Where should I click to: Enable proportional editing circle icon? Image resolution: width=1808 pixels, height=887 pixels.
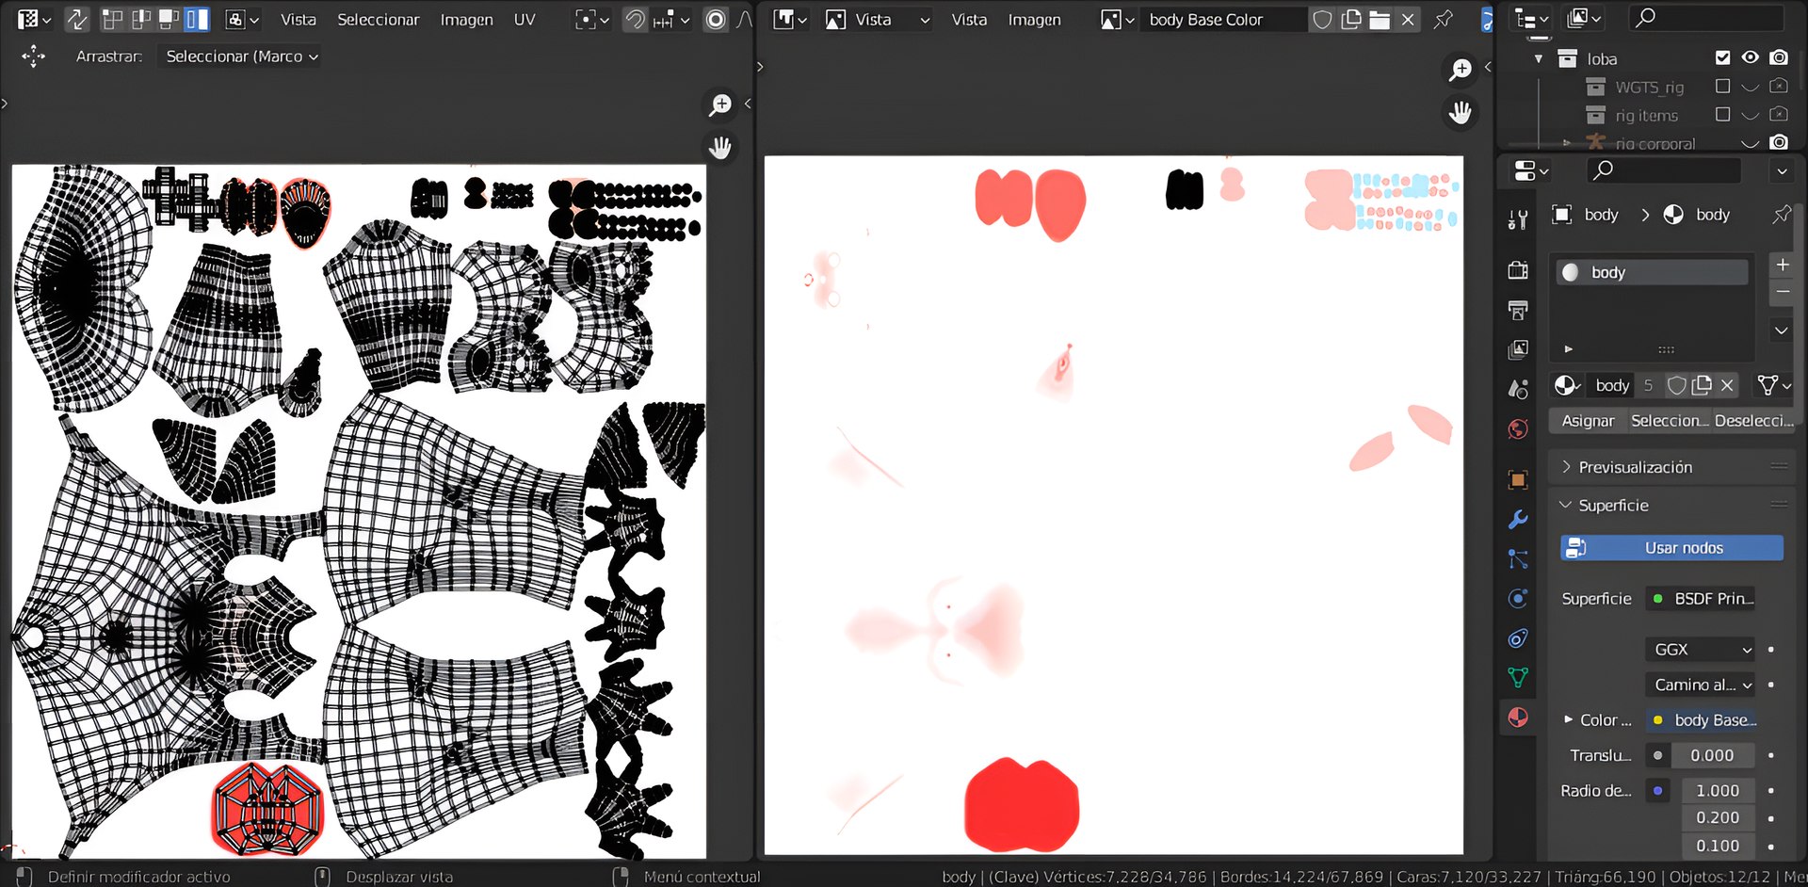pyautogui.click(x=716, y=19)
